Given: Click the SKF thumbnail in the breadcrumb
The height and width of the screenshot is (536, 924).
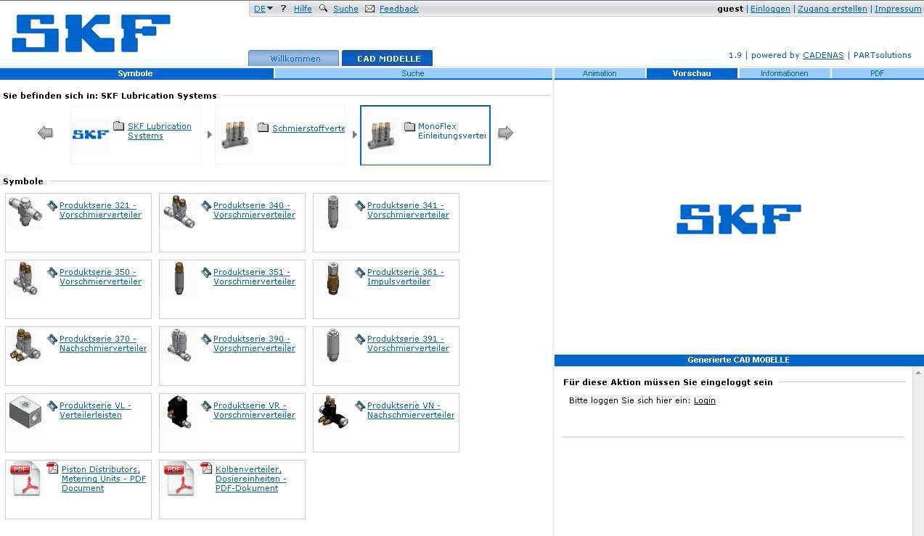Looking at the screenshot, I should pyautogui.click(x=91, y=134).
